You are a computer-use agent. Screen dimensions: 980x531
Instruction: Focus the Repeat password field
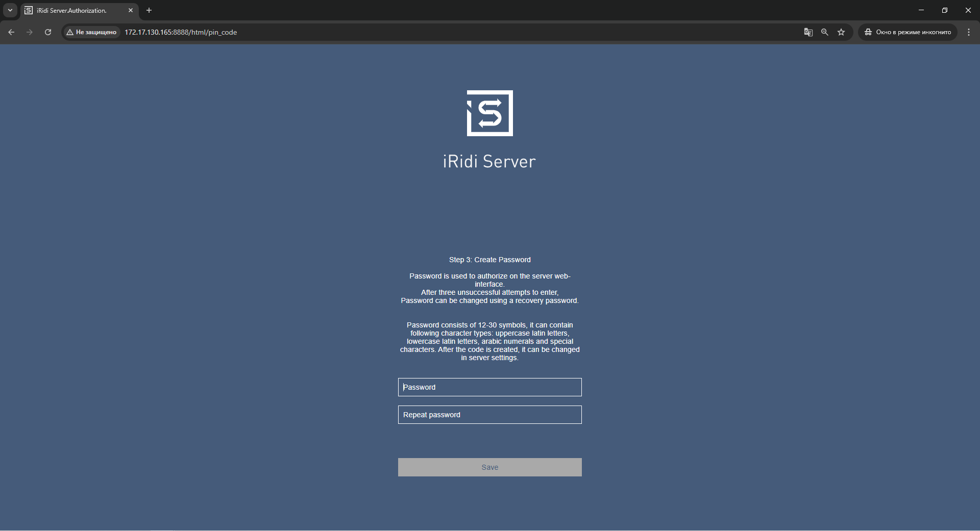click(489, 415)
